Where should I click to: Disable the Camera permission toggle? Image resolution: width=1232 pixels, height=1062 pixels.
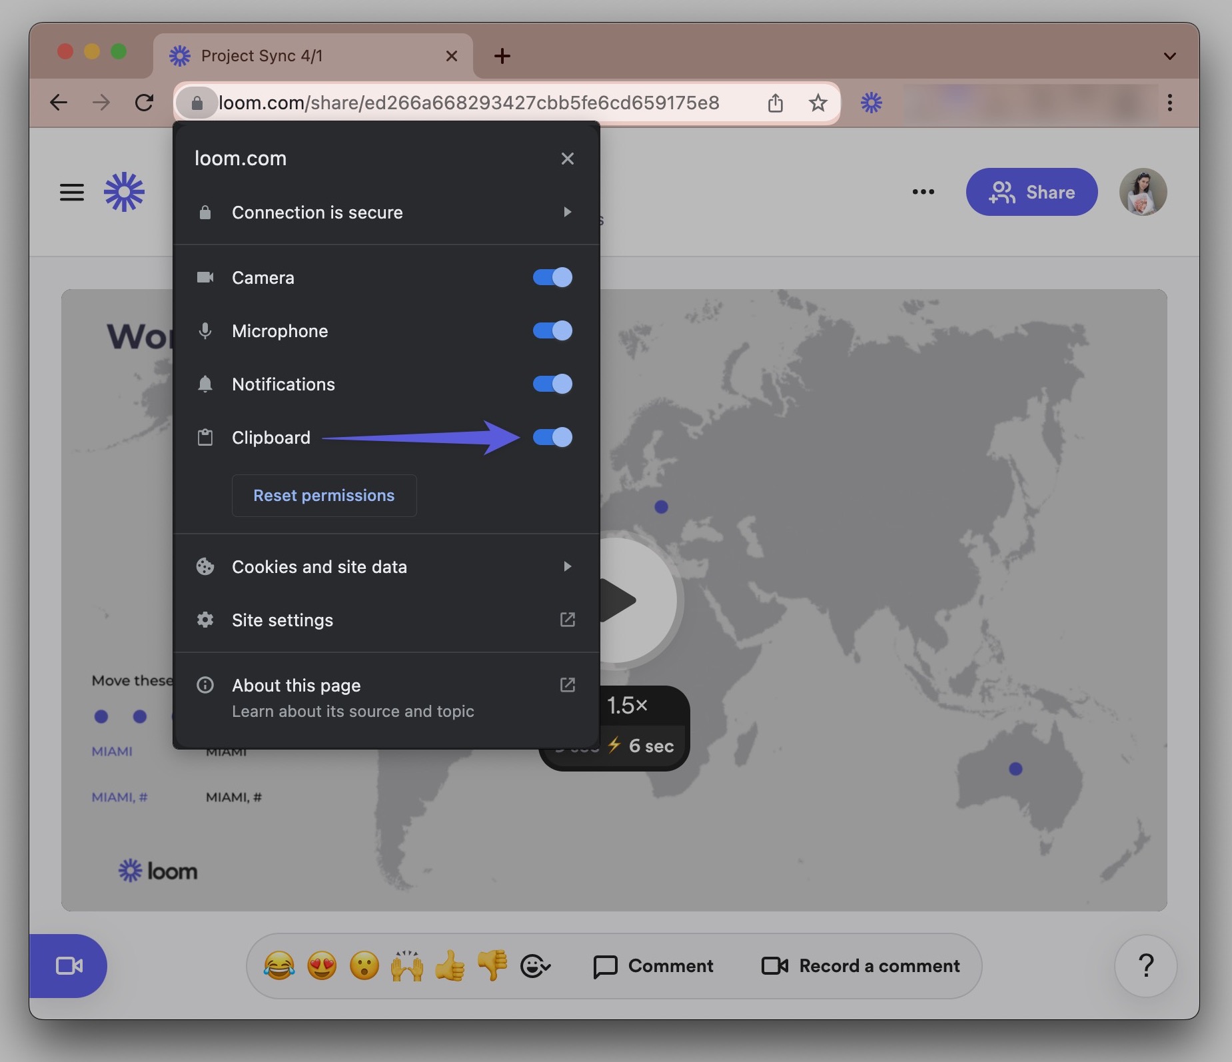tap(552, 277)
